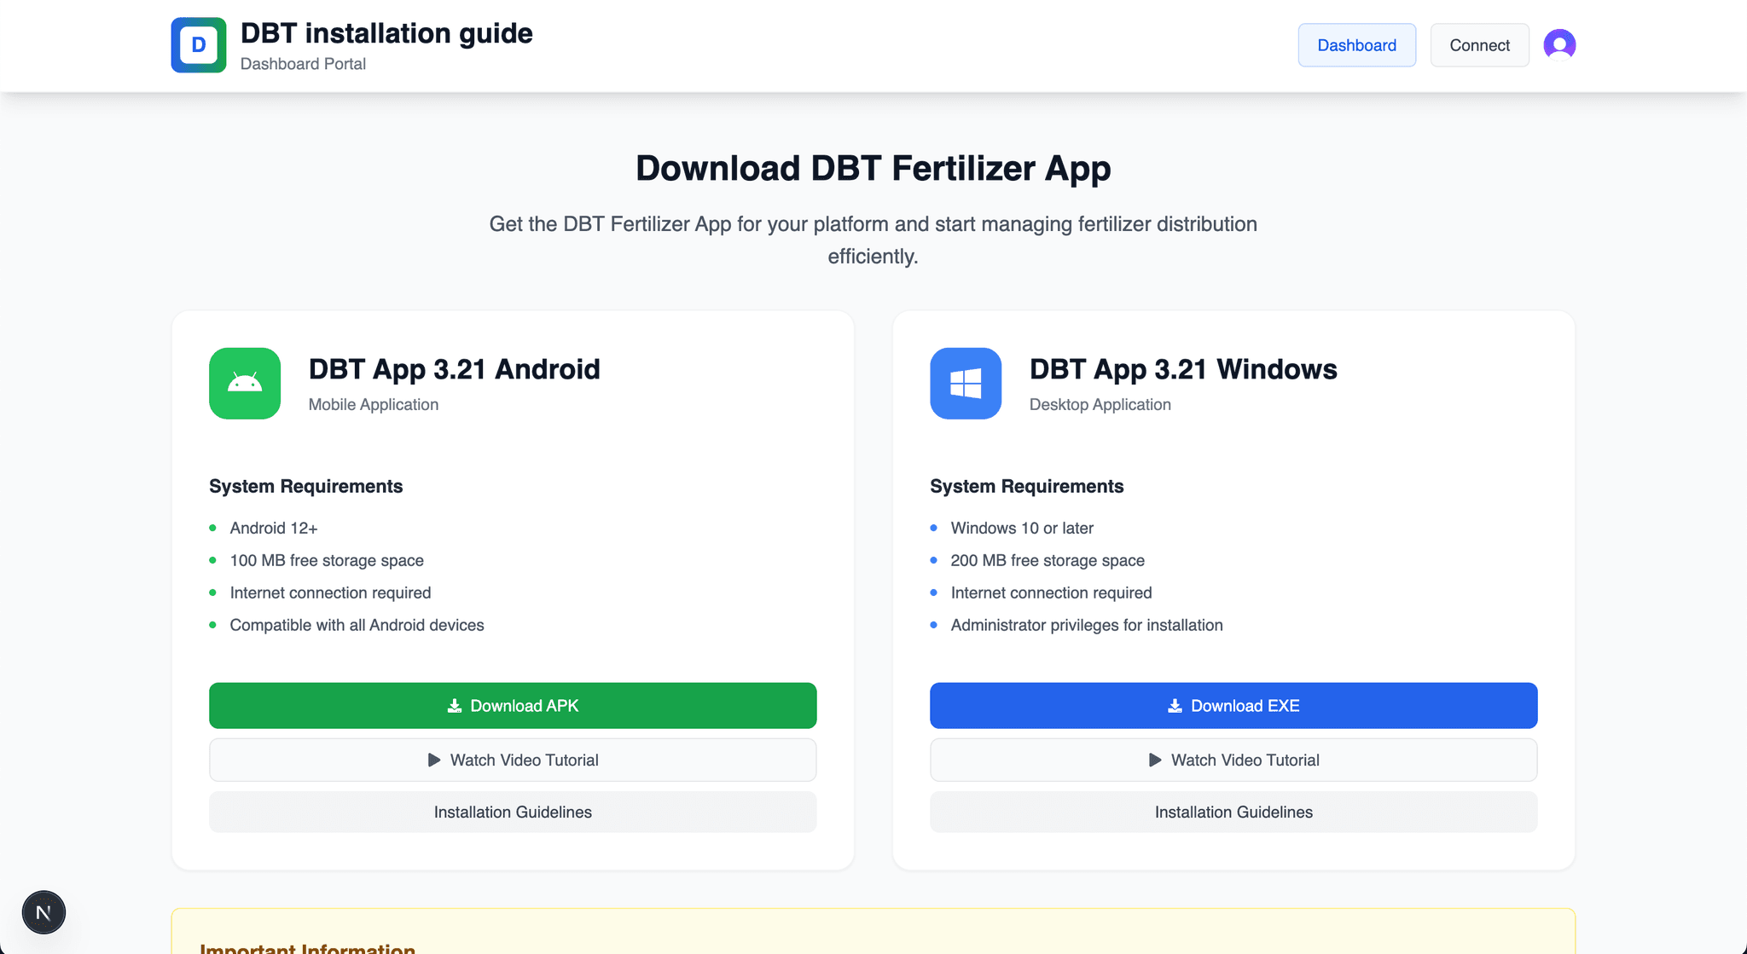Watch Video Tutorial for Android app

pyautogui.click(x=513, y=760)
